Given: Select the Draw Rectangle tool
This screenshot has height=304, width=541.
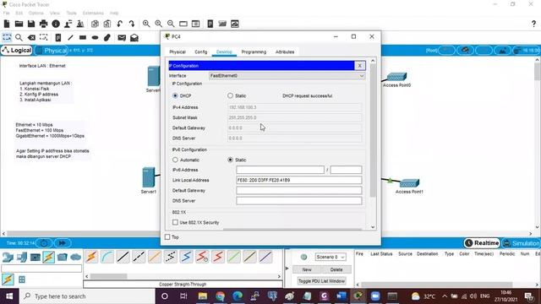Looking at the screenshot, I should [x=83, y=37].
